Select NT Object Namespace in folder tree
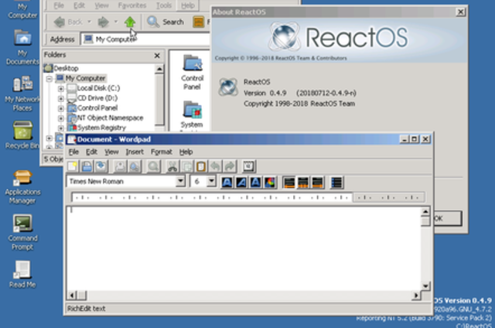 pos(110,118)
